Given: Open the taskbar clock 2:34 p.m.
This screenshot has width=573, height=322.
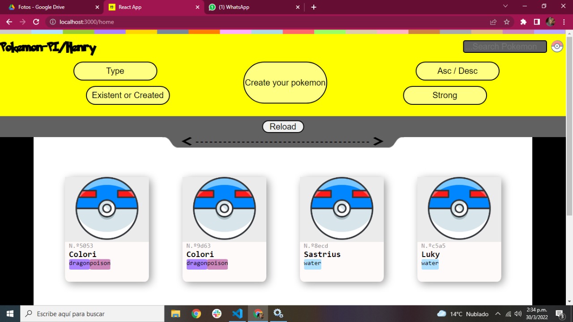Looking at the screenshot, I should coord(537,313).
